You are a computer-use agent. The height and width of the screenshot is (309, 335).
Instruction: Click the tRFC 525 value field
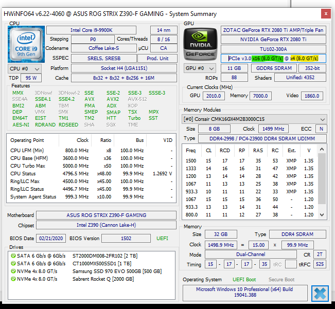(x=320, y=264)
